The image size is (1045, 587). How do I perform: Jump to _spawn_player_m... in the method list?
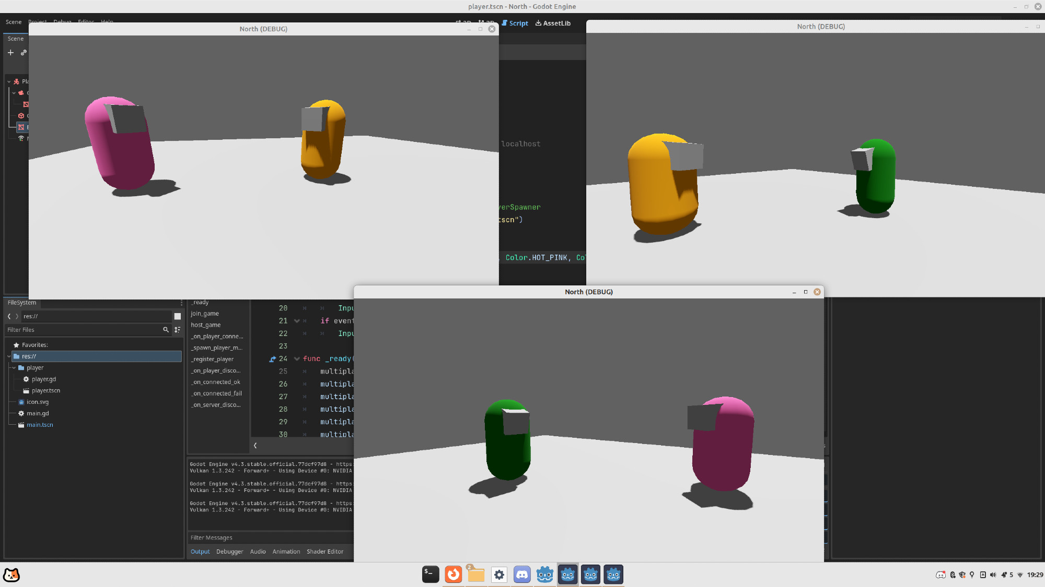click(216, 348)
